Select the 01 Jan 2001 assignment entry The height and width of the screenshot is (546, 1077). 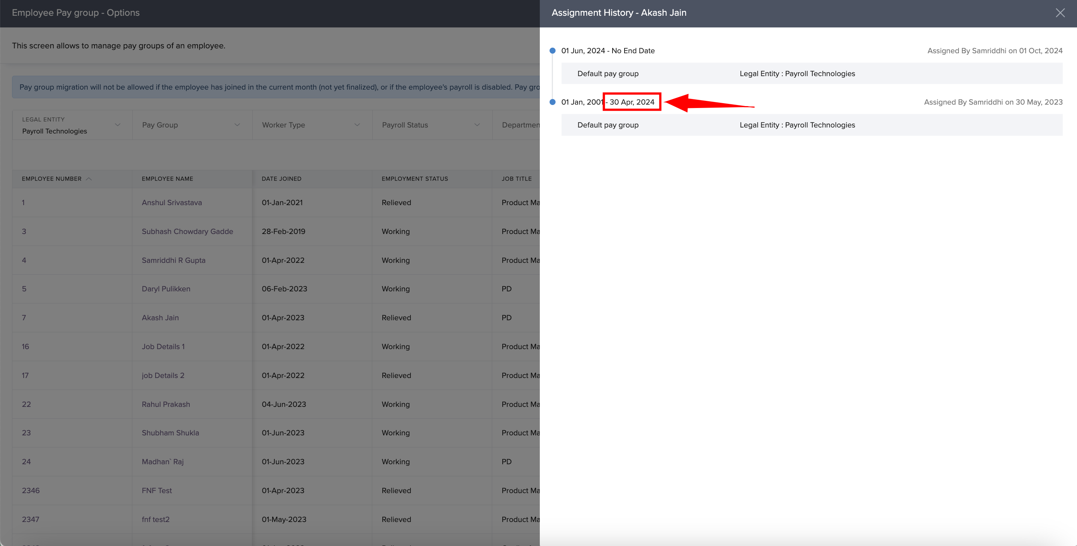[x=582, y=102]
